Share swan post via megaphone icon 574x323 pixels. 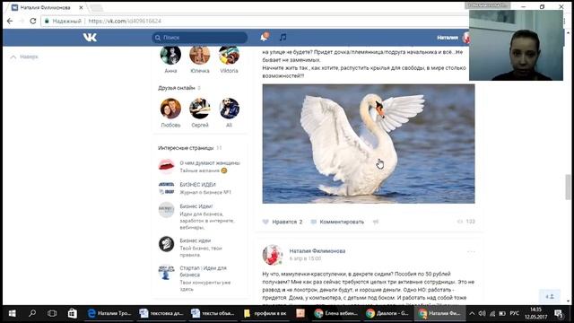click(x=376, y=222)
